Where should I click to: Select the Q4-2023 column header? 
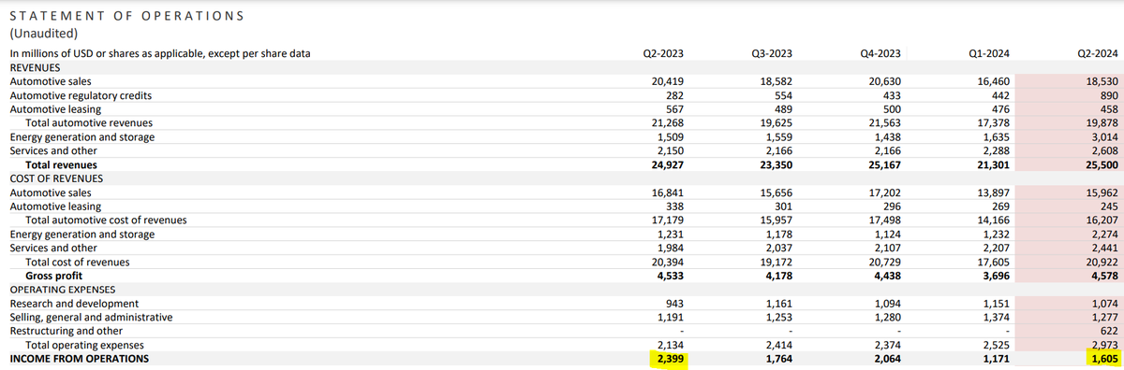(x=880, y=54)
